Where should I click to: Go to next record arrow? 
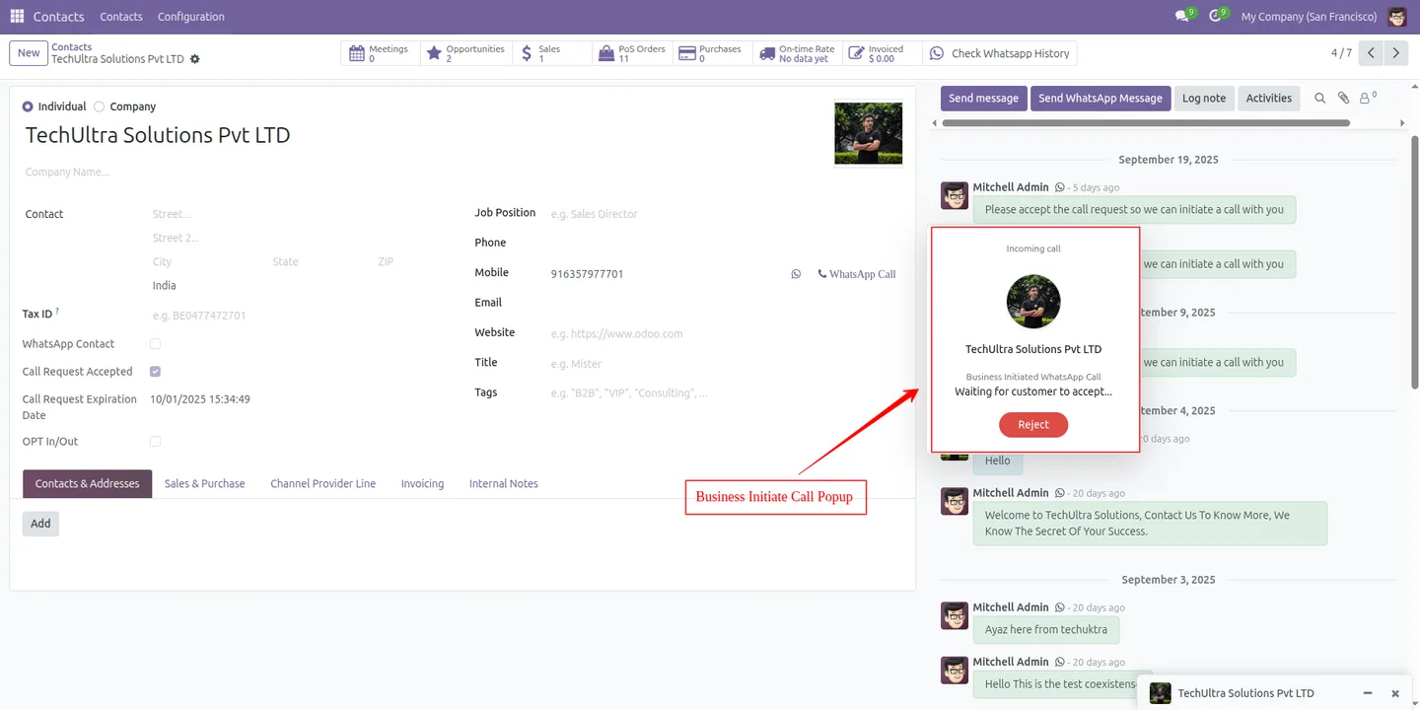point(1395,53)
